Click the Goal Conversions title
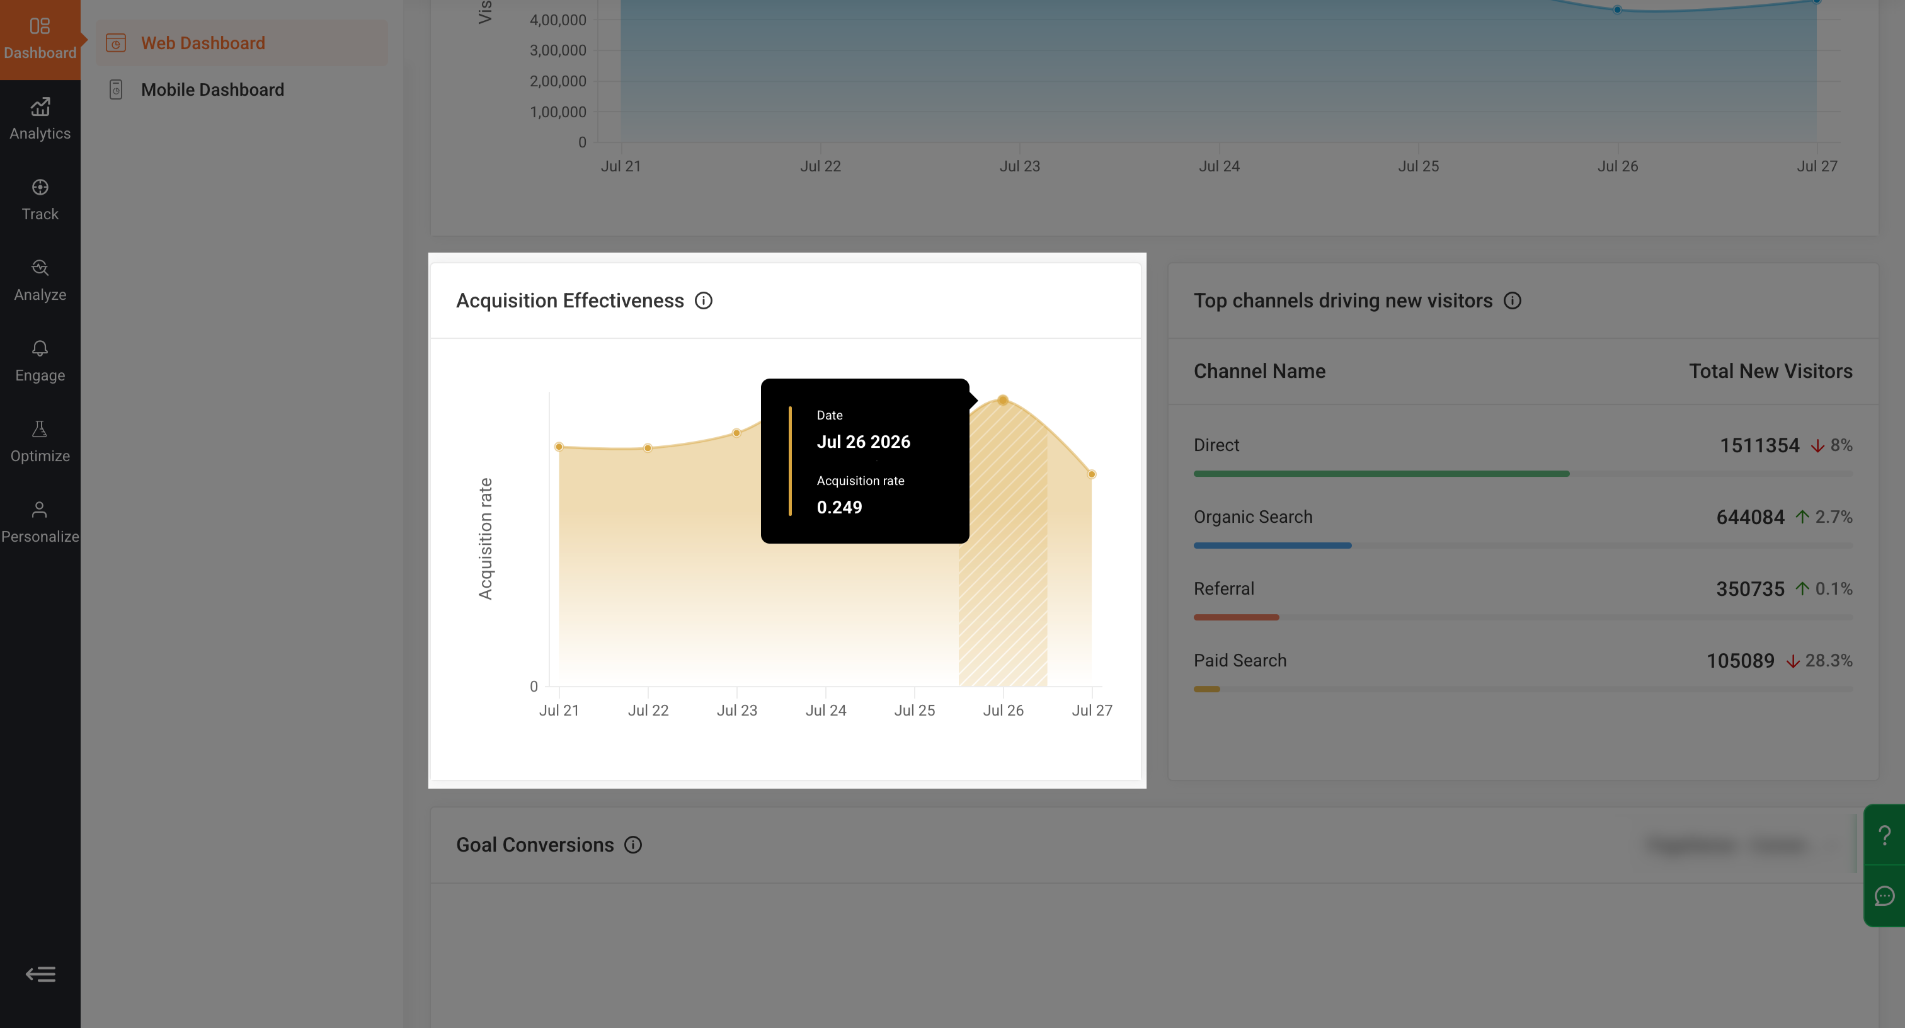This screenshot has width=1905, height=1028. click(x=535, y=845)
